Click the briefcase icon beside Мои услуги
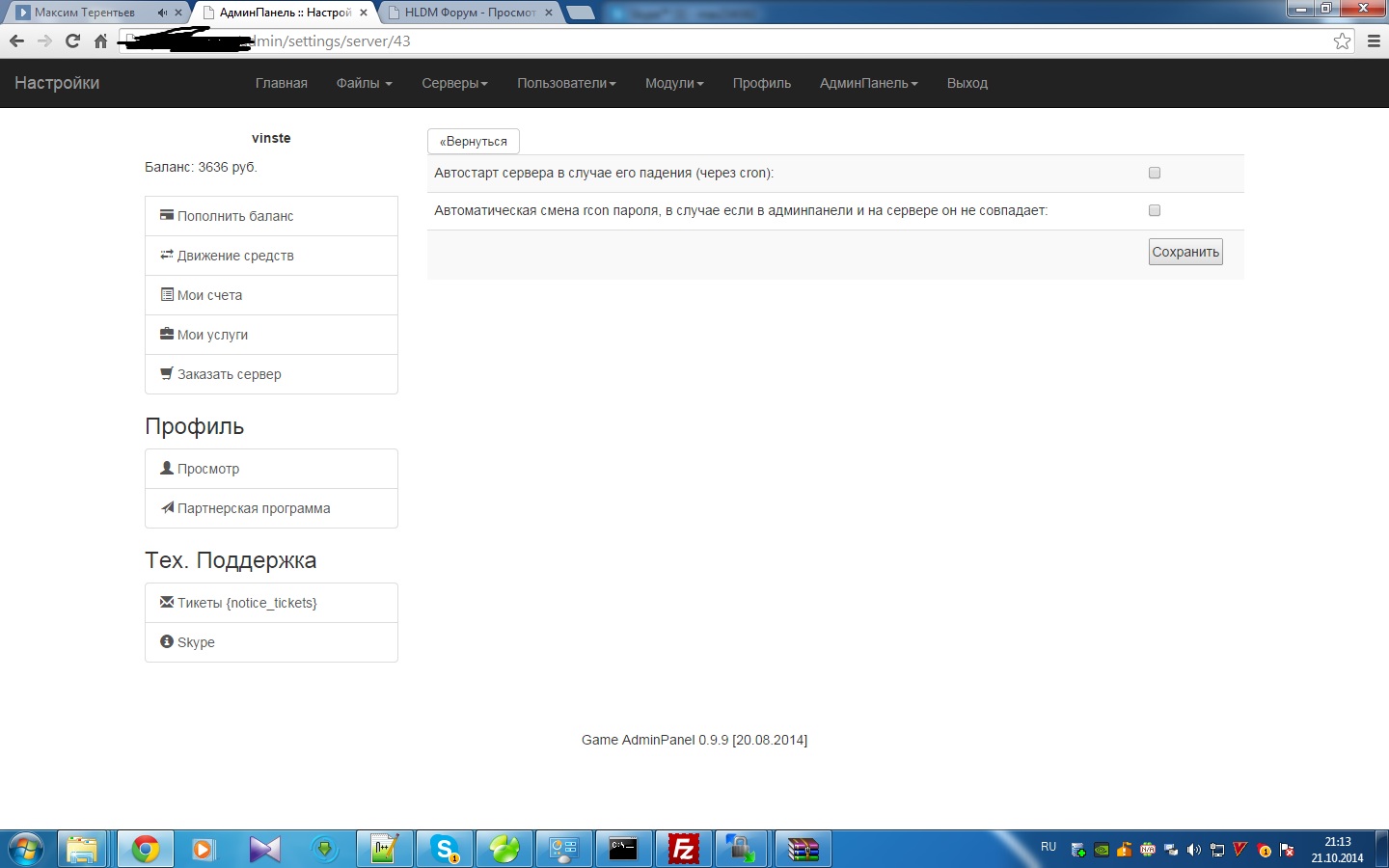 (x=167, y=334)
